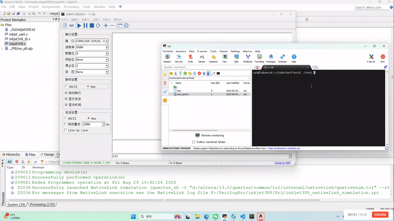Open the mobaxterm.mobatek.net link
The height and width of the screenshot is (221, 394).
[x=284, y=148]
